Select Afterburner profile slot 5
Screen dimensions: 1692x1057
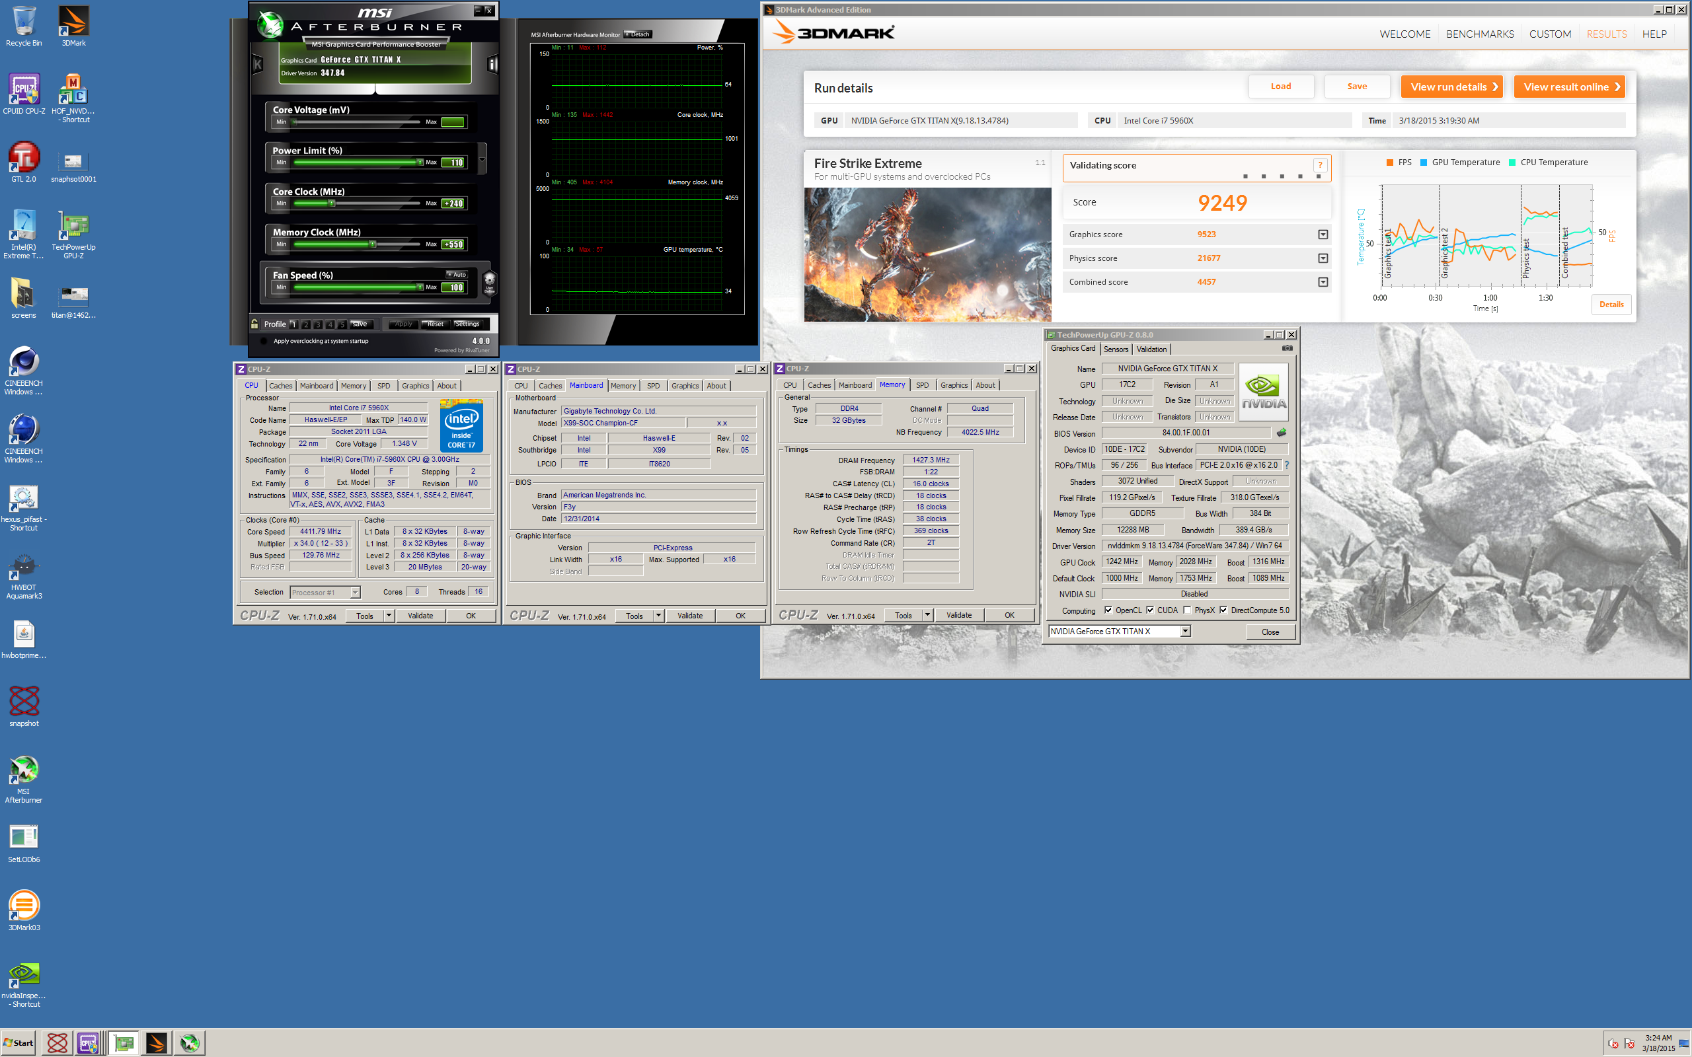click(342, 324)
